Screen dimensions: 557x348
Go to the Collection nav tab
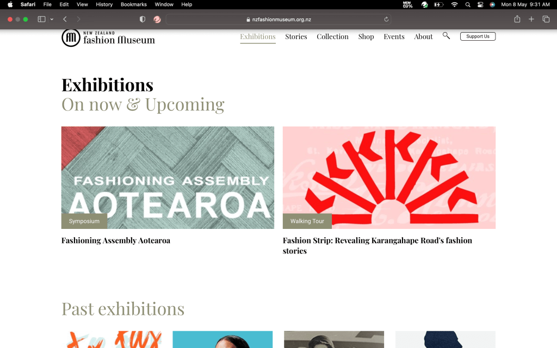332,36
